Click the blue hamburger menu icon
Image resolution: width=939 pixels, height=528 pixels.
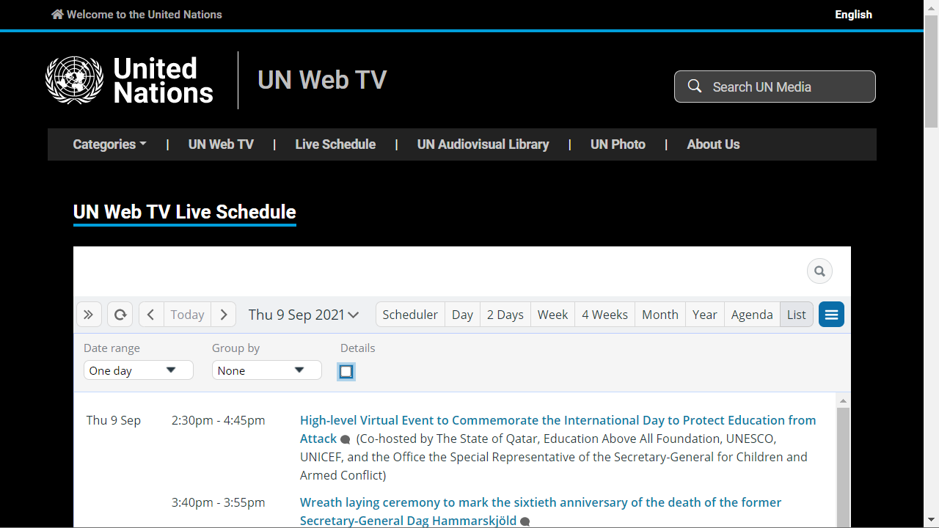click(831, 314)
